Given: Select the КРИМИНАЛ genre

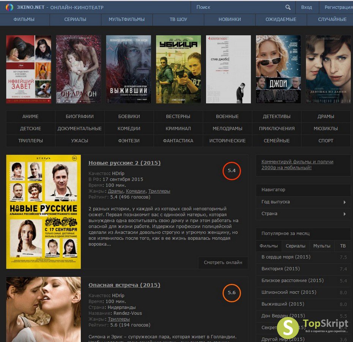Looking at the screenshot, I should 178,129.
